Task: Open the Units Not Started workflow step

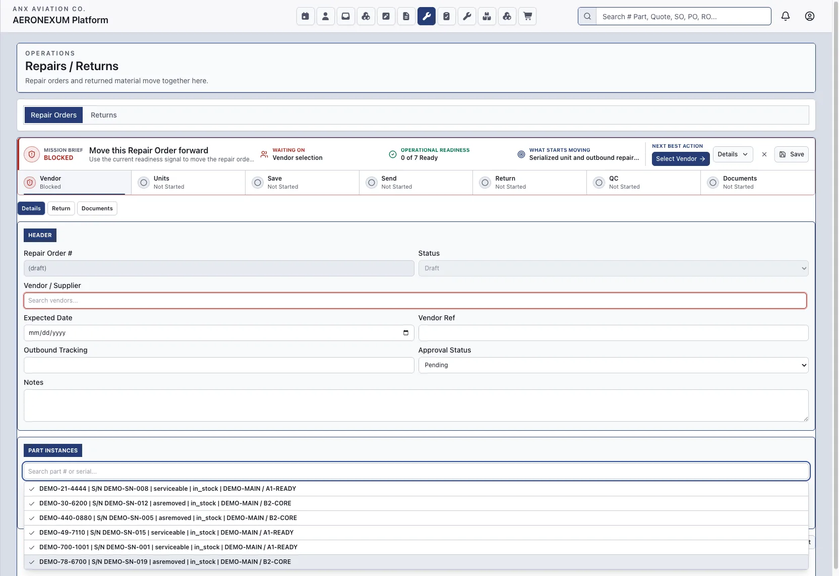Action: (x=189, y=183)
